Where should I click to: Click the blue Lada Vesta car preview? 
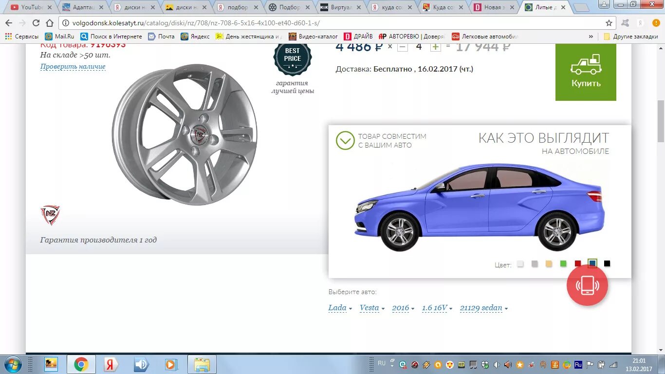click(x=480, y=207)
